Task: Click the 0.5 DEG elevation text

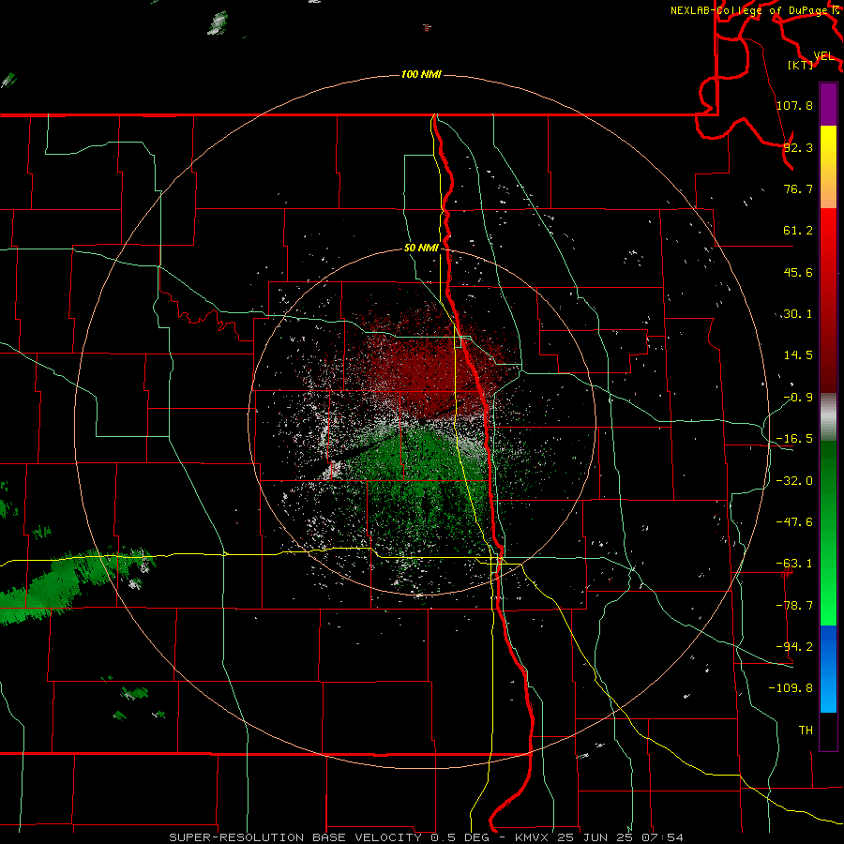Action: point(460,837)
